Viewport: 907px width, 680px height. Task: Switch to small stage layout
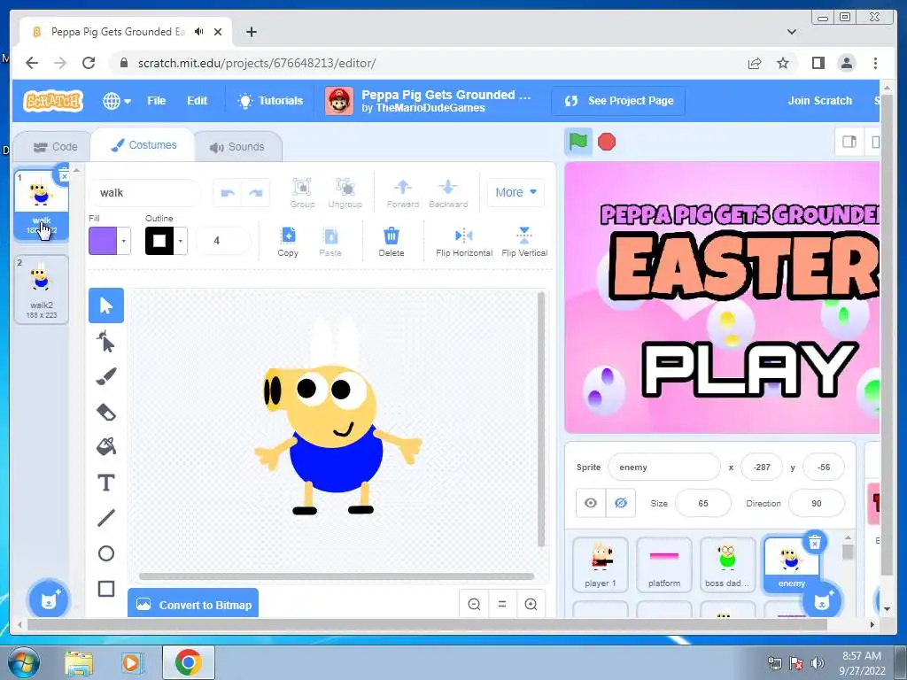coord(849,142)
